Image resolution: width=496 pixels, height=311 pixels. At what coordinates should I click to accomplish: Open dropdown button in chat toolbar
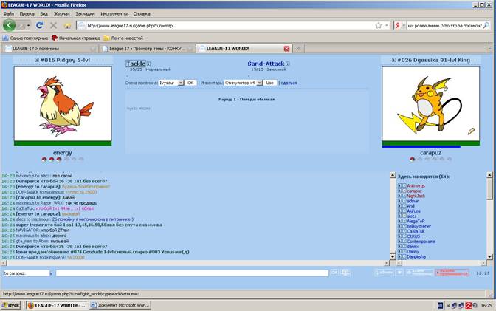[399, 273]
